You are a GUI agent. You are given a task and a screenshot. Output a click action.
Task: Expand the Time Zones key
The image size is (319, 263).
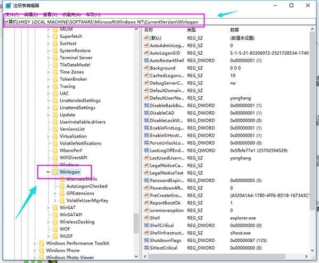(x=48, y=72)
